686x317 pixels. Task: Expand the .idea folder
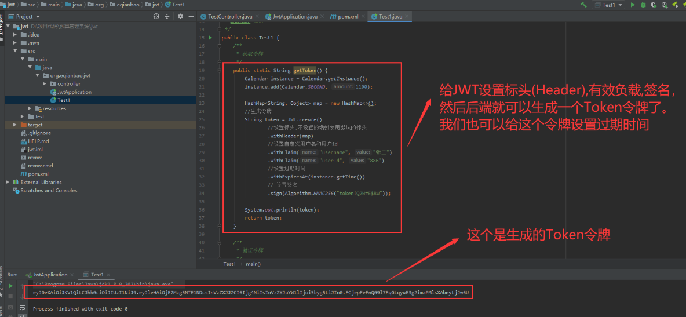click(15, 35)
